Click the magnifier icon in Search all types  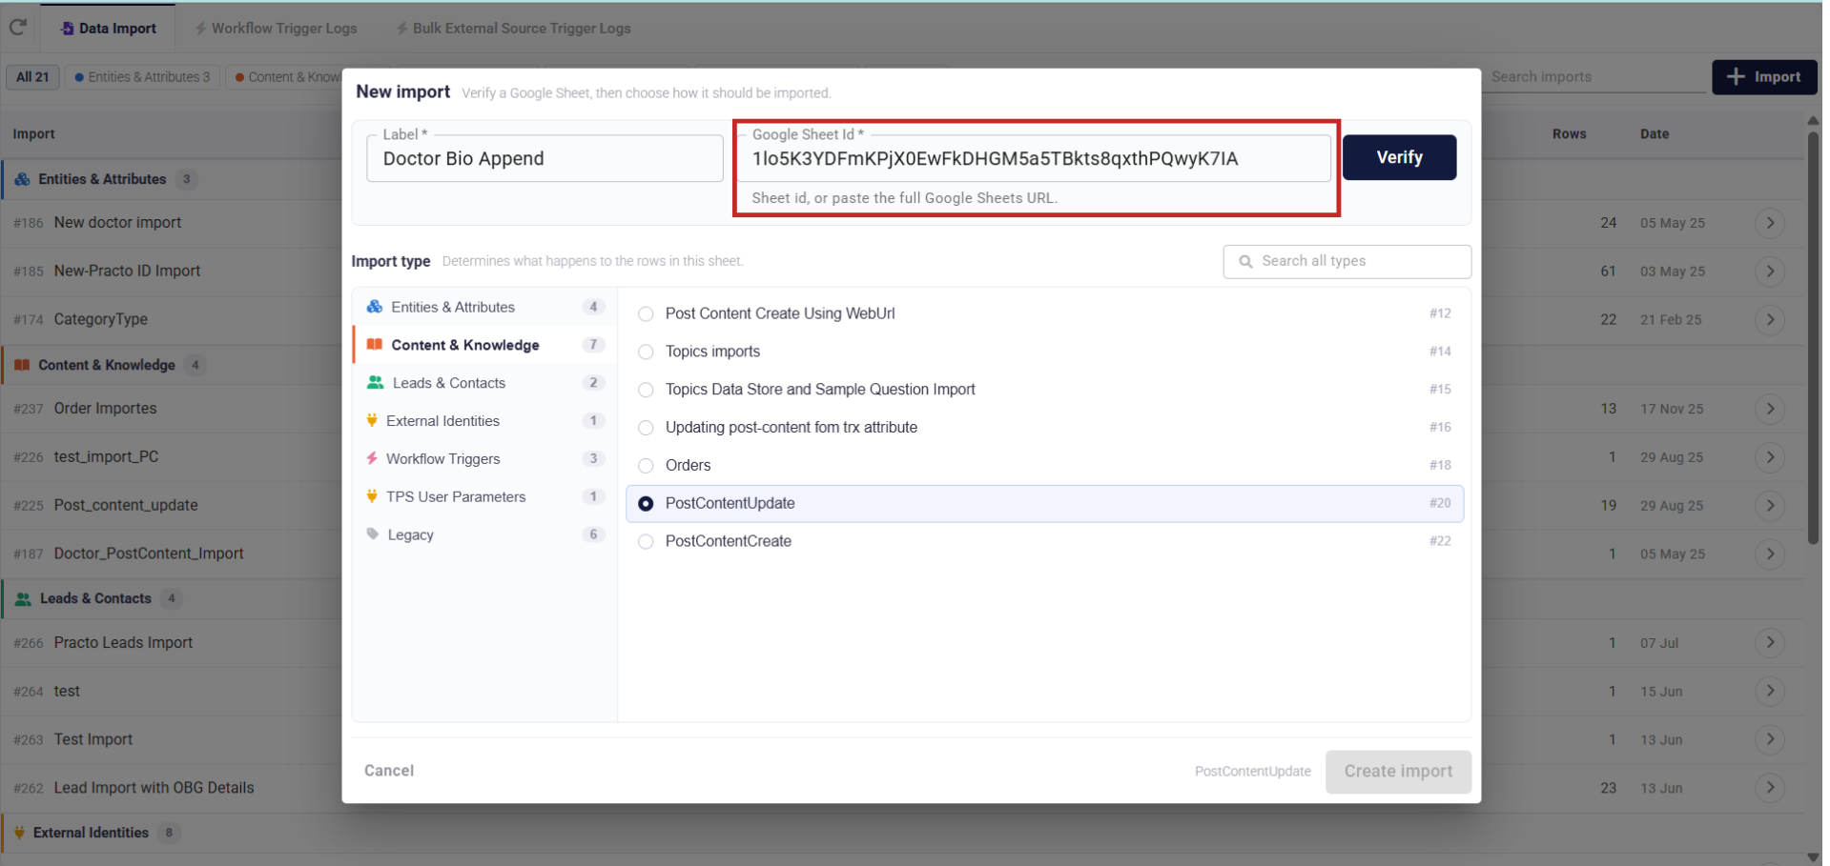tap(1245, 261)
